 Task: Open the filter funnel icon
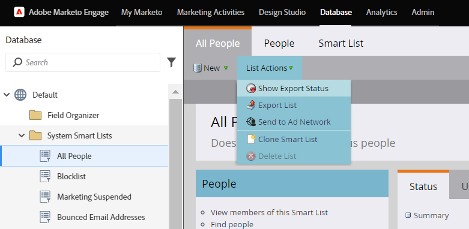click(171, 62)
